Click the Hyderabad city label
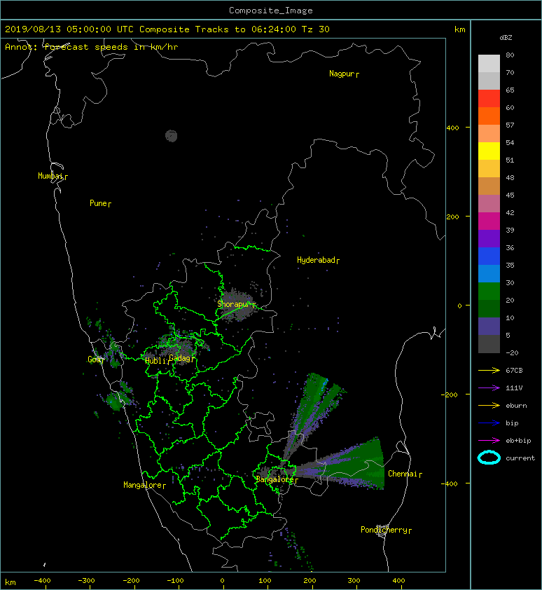Viewport: 542px width, 590px height. click(x=316, y=260)
